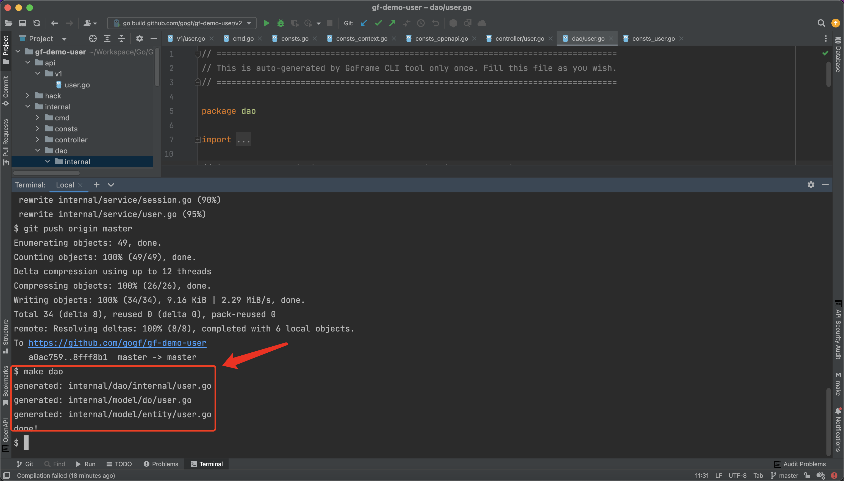Screen dimensions: 844x481
Task: Toggle the Structure side panel
Action: (5, 336)
